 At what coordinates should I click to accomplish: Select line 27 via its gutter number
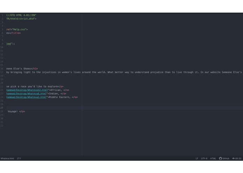(2, 108)
